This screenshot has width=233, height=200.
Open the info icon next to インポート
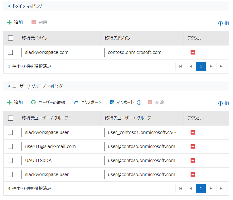pos(139,102)
